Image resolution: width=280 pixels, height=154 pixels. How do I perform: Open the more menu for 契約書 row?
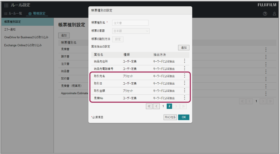(266, 79)
